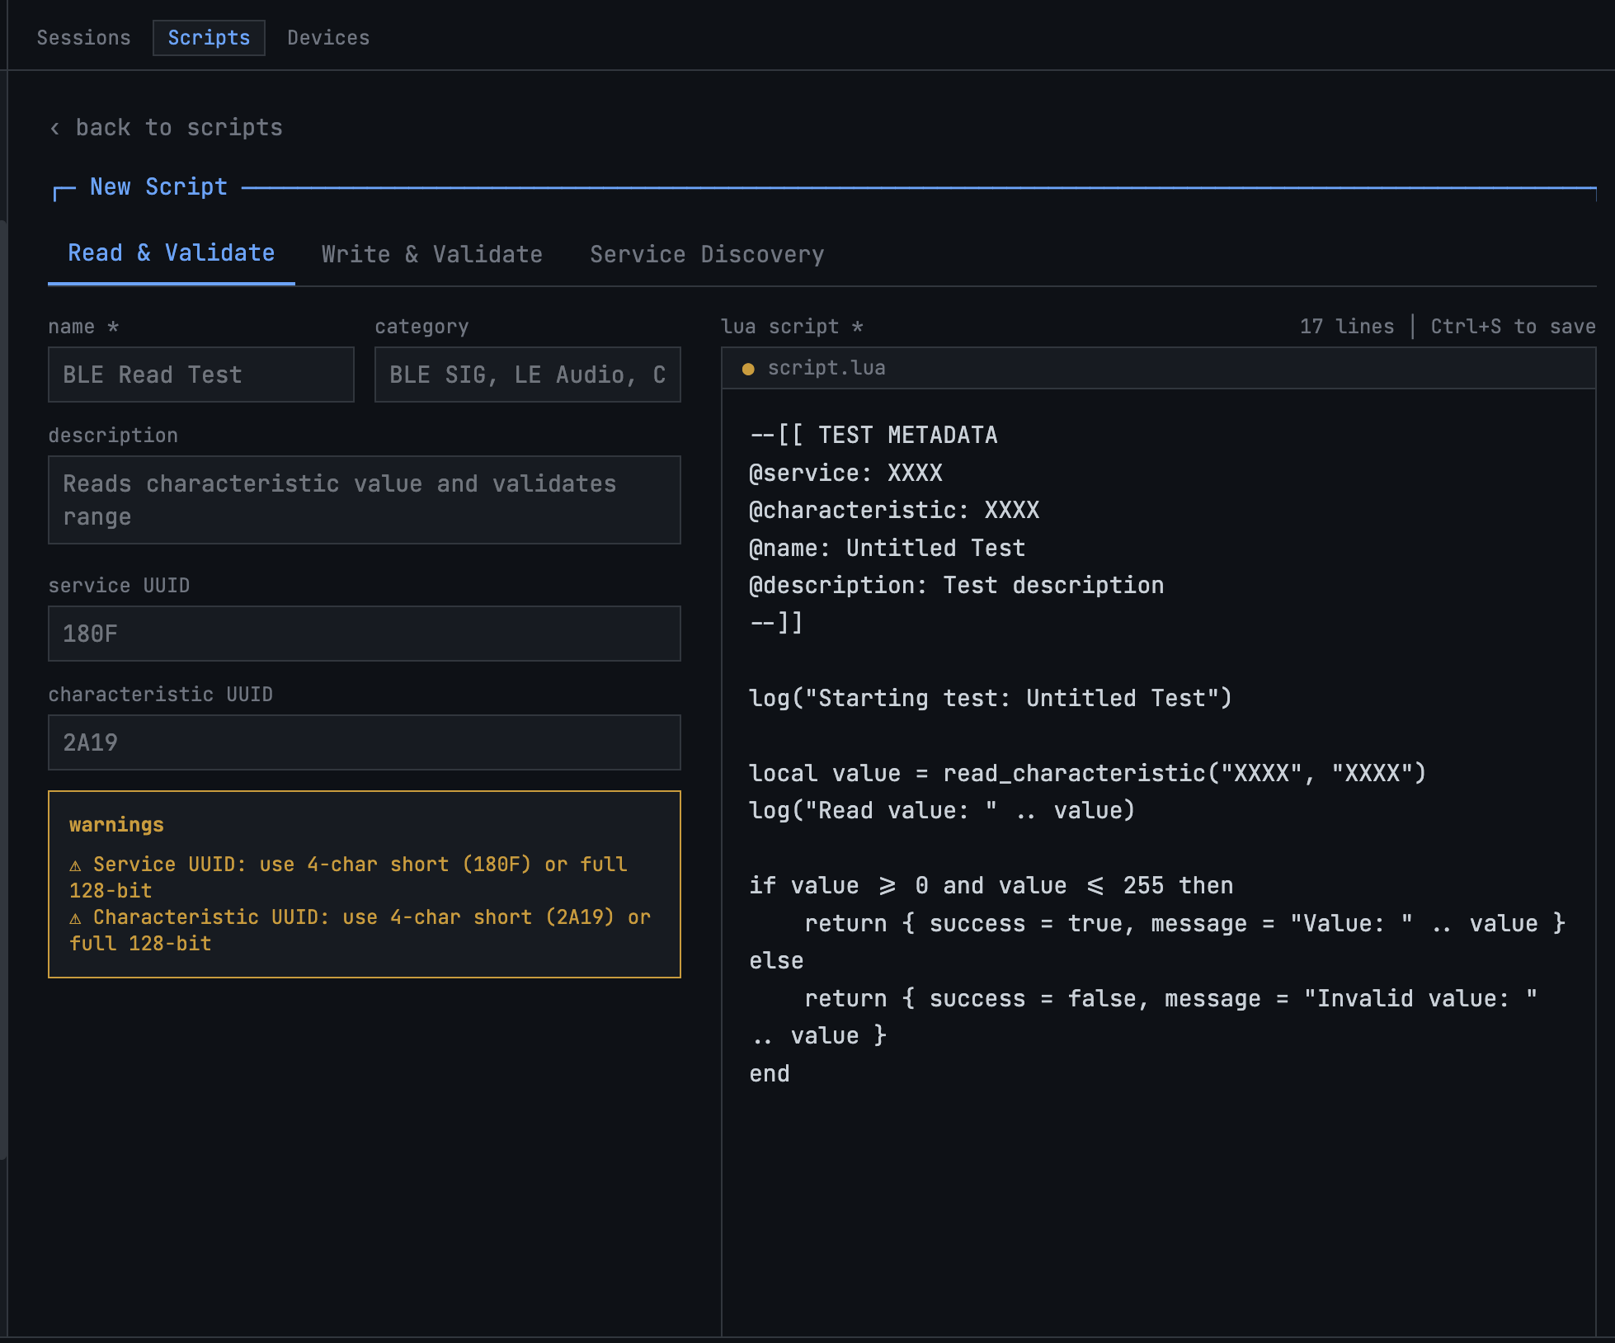Click the back chevron arrow icon
Viewport: 1615px width, 1343px height.
pyautogui.click(x=54, y=129)
